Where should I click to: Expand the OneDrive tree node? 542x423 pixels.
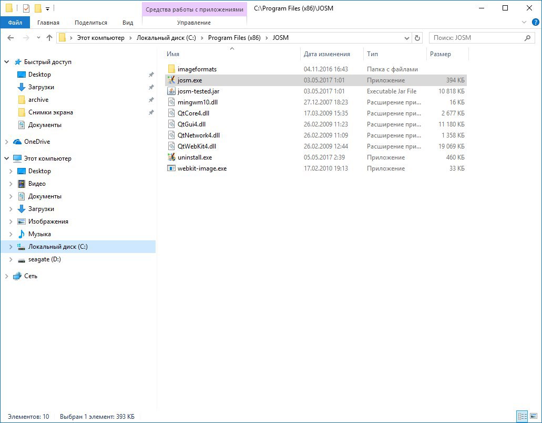6,142
